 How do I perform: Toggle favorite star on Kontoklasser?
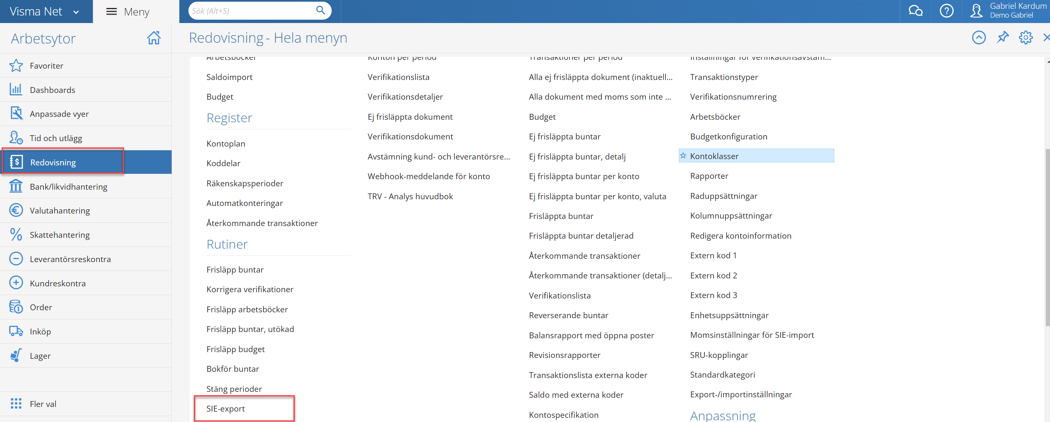click(683, 156)
